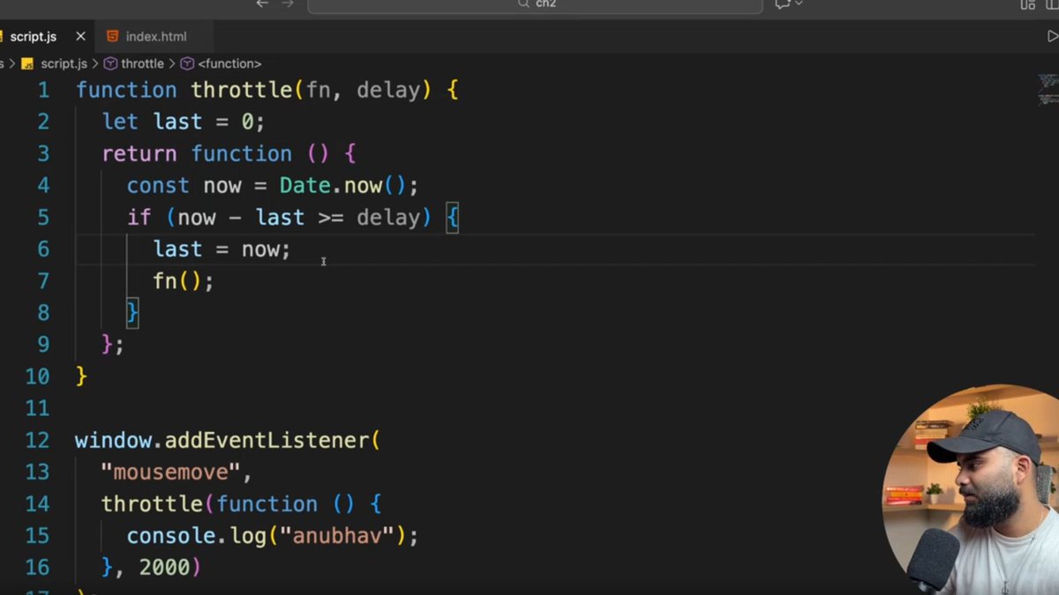Click the "if" keyword on line 5
The image size is (1059, 595).
coord(139,217)
